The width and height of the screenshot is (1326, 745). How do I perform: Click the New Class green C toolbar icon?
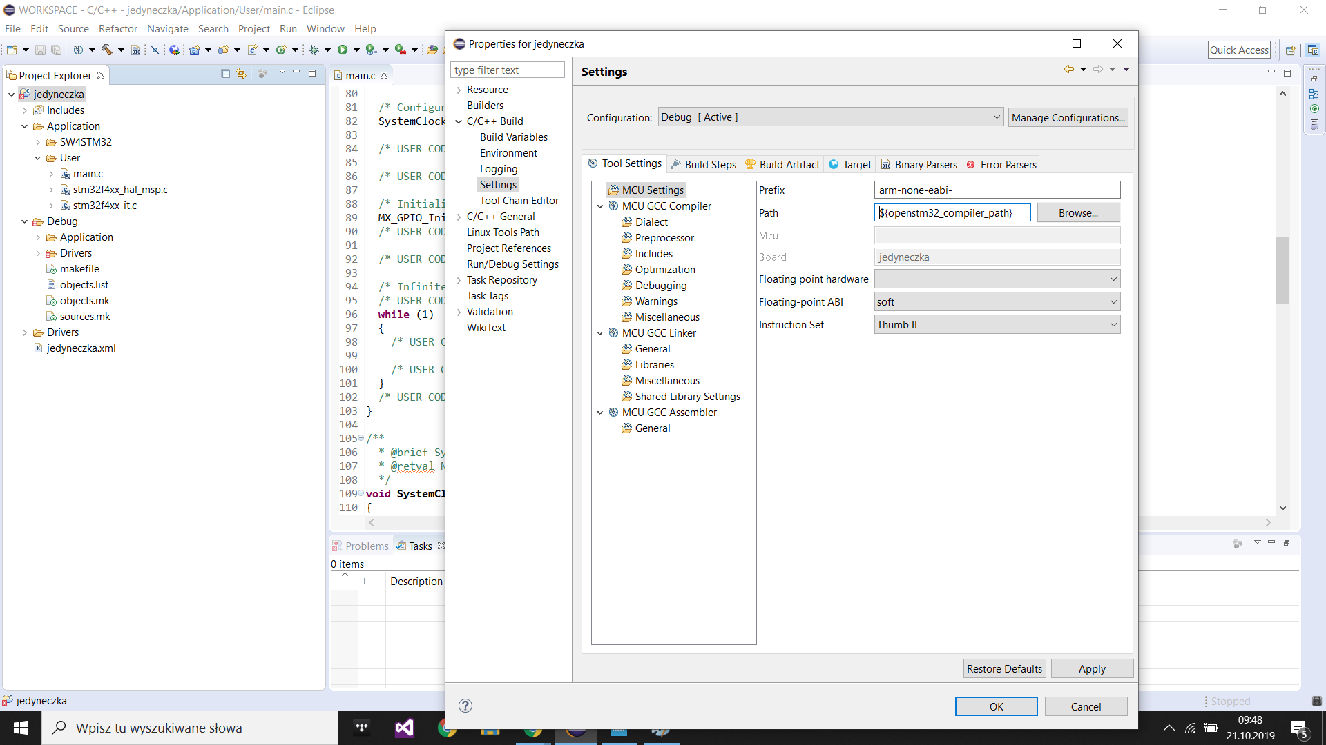click(x=281, y=50)
